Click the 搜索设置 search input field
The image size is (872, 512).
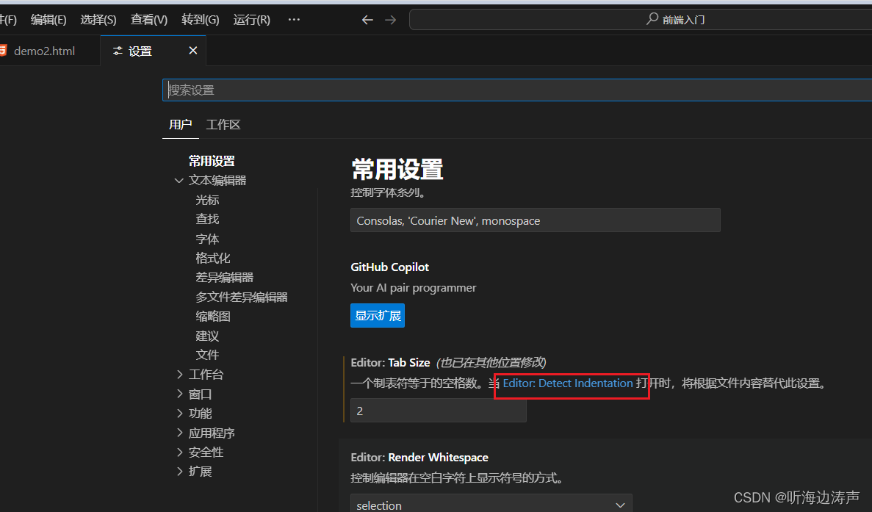pyautogui.click(x=441, y=90)
